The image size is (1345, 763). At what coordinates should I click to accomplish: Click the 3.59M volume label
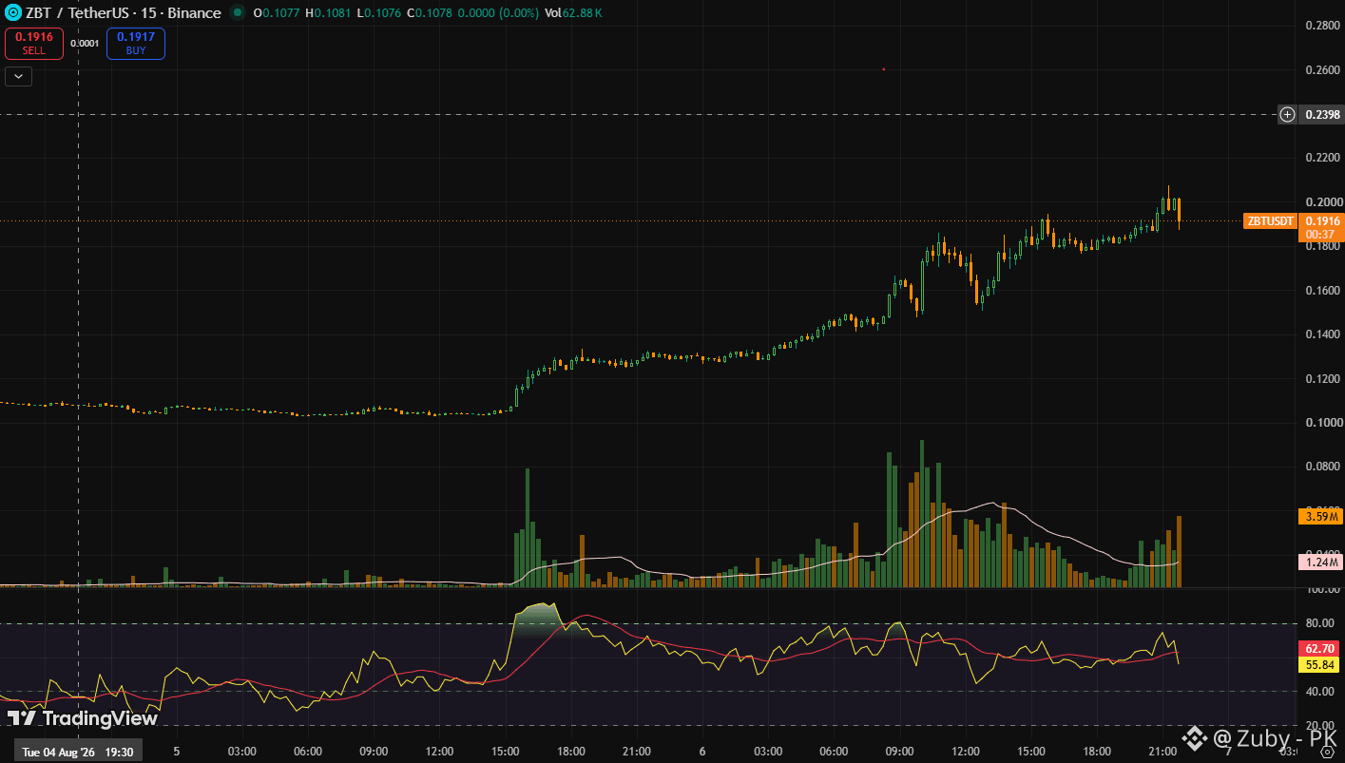click(x=1322, y=517)
